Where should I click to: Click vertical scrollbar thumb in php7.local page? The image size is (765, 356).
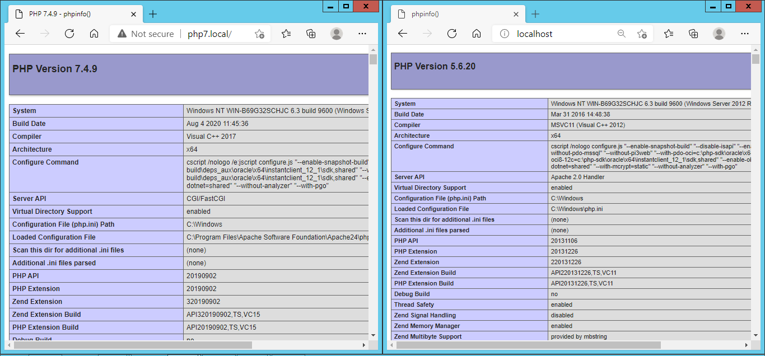click(x=374, y=60)
